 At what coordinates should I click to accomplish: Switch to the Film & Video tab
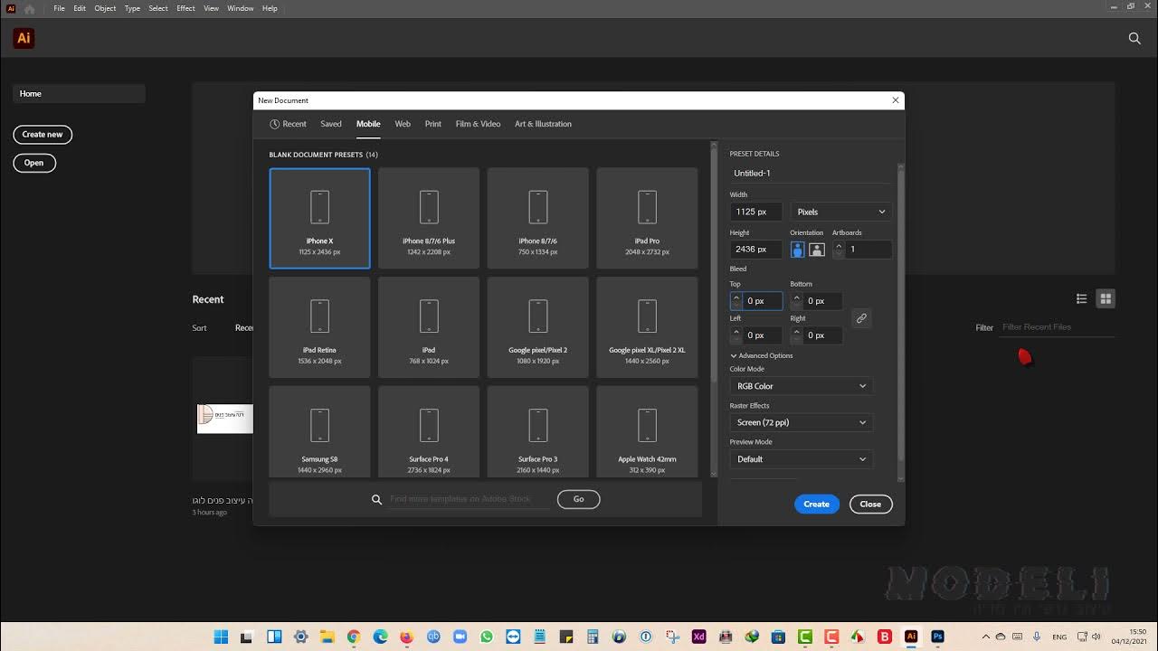coord(478,124)
